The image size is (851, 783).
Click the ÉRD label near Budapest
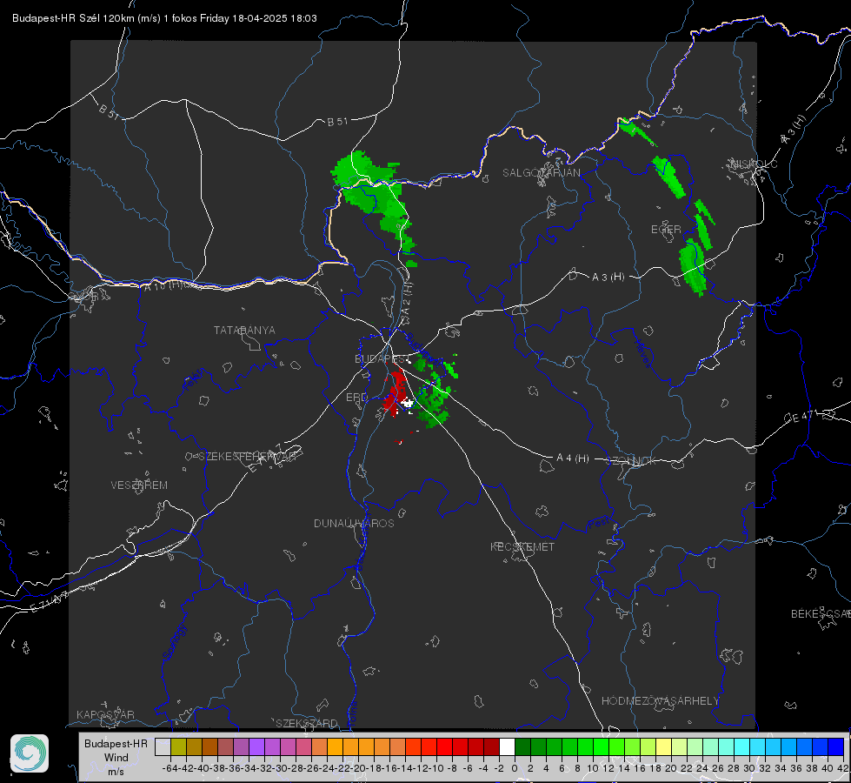click(x=356, y=398)
